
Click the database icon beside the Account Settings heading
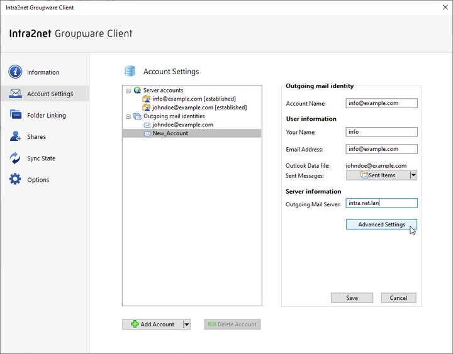[130, 71]
